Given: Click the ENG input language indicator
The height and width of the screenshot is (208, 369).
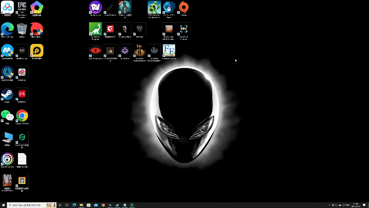Looking at the screenshot, I should click(347, 205).
